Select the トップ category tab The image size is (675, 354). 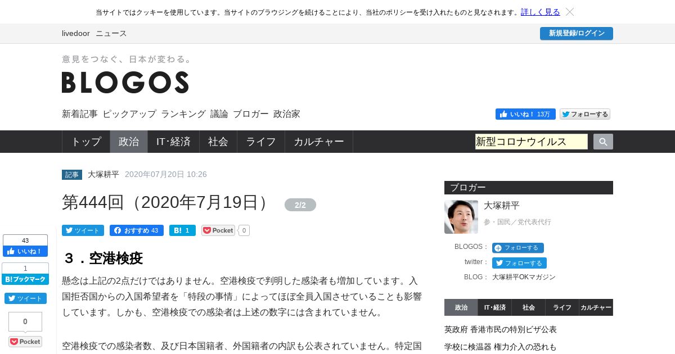tap(86, 142)
